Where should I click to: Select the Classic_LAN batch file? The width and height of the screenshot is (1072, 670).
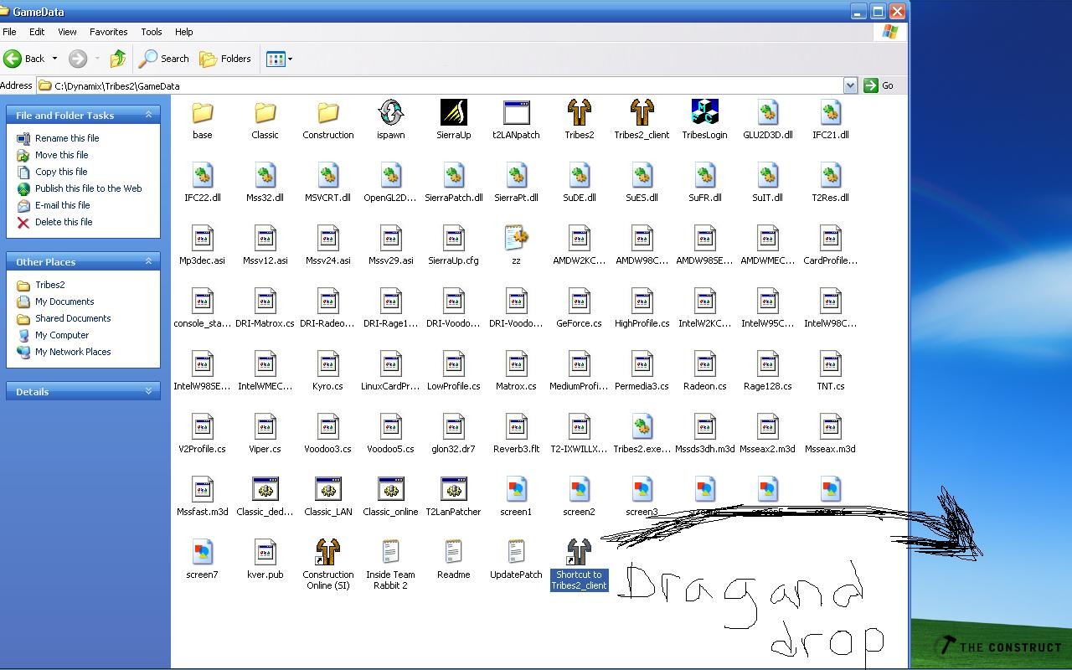click(x=327, y=490)
